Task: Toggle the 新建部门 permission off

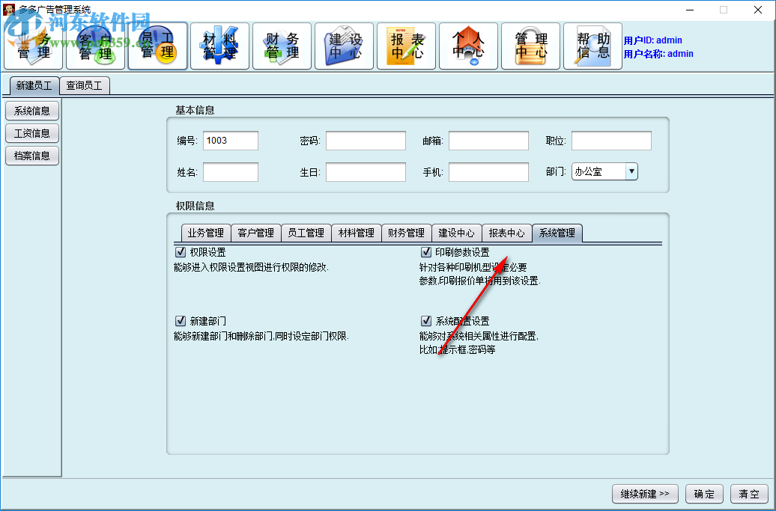Action: click(x=181, y=320)
